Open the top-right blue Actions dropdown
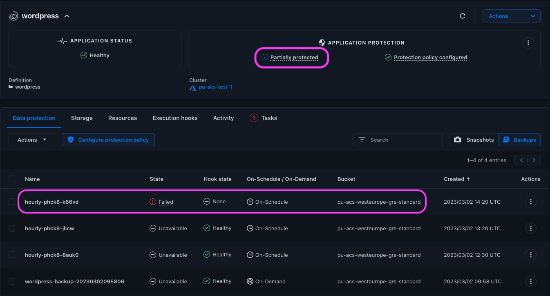Screen dimensions: 550x296 (x=511, y=16)
